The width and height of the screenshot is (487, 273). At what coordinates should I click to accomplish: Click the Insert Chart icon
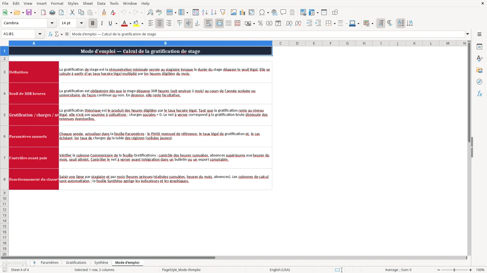243,13
